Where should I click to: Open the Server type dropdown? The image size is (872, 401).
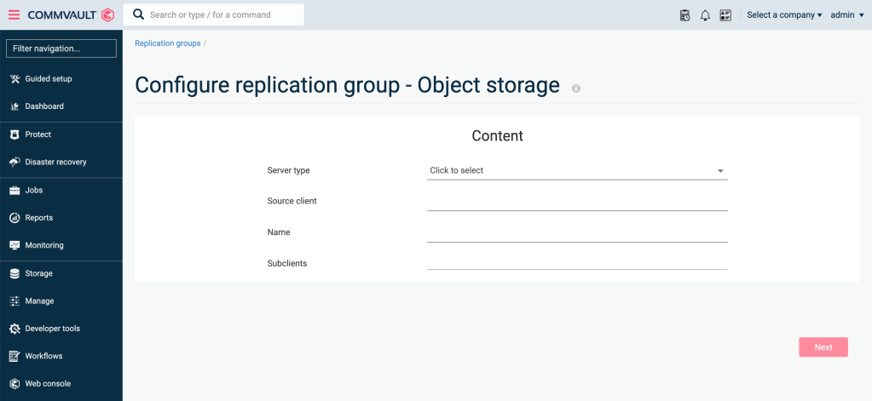577,170
